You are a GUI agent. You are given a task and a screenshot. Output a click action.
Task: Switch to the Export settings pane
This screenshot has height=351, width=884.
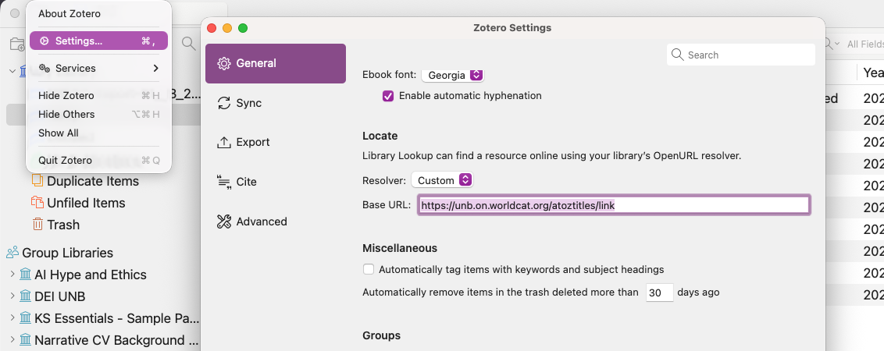coord(276,142)
